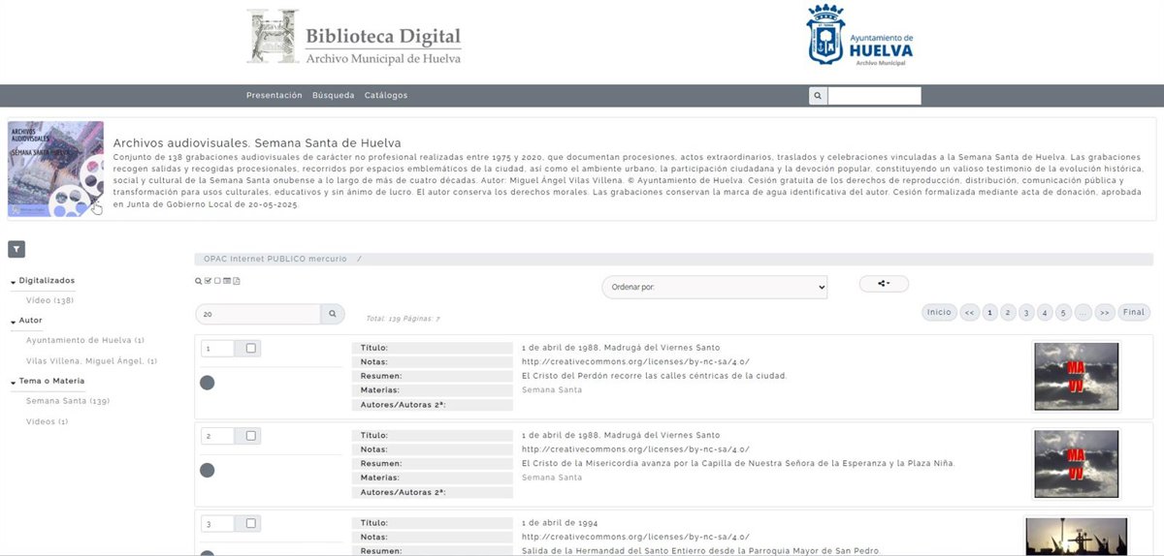Click the PDF export icon in results toolbar

[237, 281]
